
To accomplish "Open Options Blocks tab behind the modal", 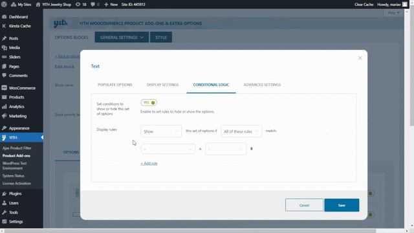I will click(71, 38).
